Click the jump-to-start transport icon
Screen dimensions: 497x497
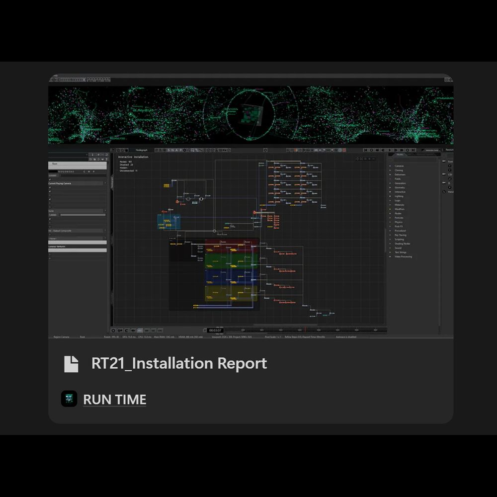(x=366, y=150)
